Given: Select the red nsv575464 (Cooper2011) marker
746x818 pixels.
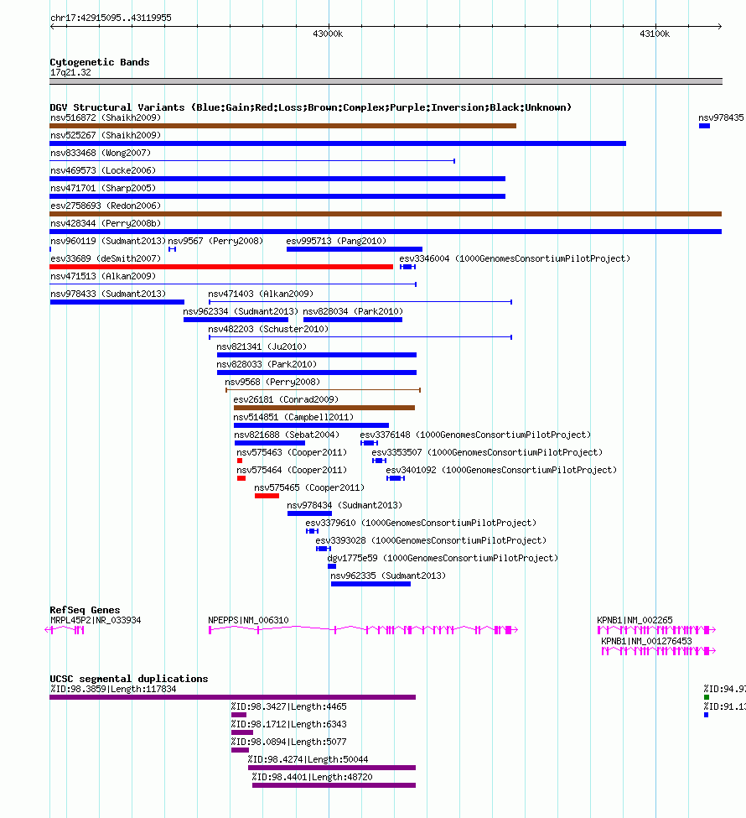Looking at the screenshot, I should coord(241,478).
